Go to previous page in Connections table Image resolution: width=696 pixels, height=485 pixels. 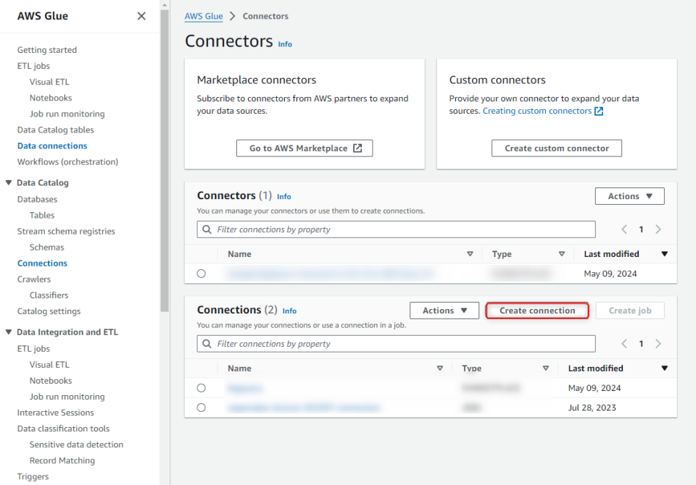[624, 344]
